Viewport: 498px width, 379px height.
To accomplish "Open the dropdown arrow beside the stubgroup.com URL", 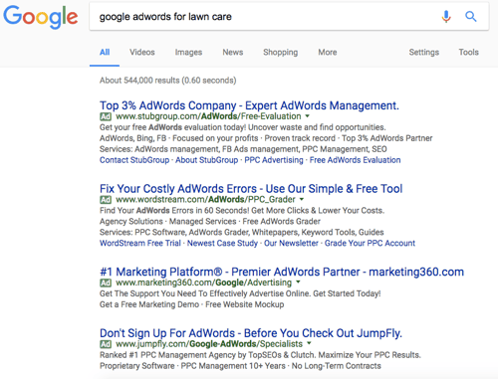I will (x=308, y=116).
